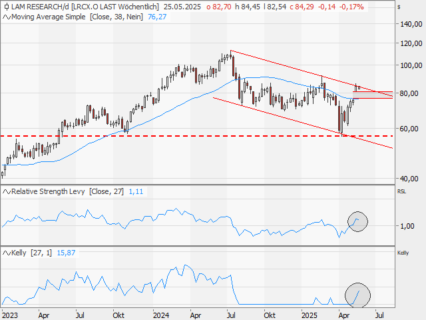The image size is (426, 320).
Task: Click the LRCX.O LAST Wöchentlich label
Action: click(x=115, y=7)
